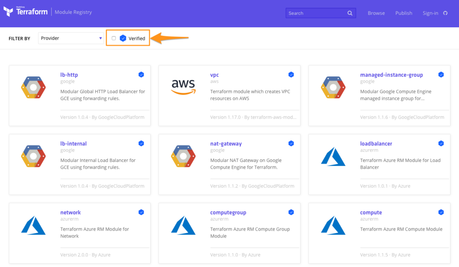The image size is (459, 267).
Task: Open the compute module
Action: 371,213
